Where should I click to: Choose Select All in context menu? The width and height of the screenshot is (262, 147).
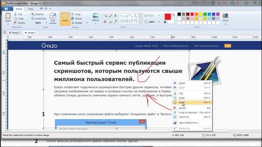point(192,117)
